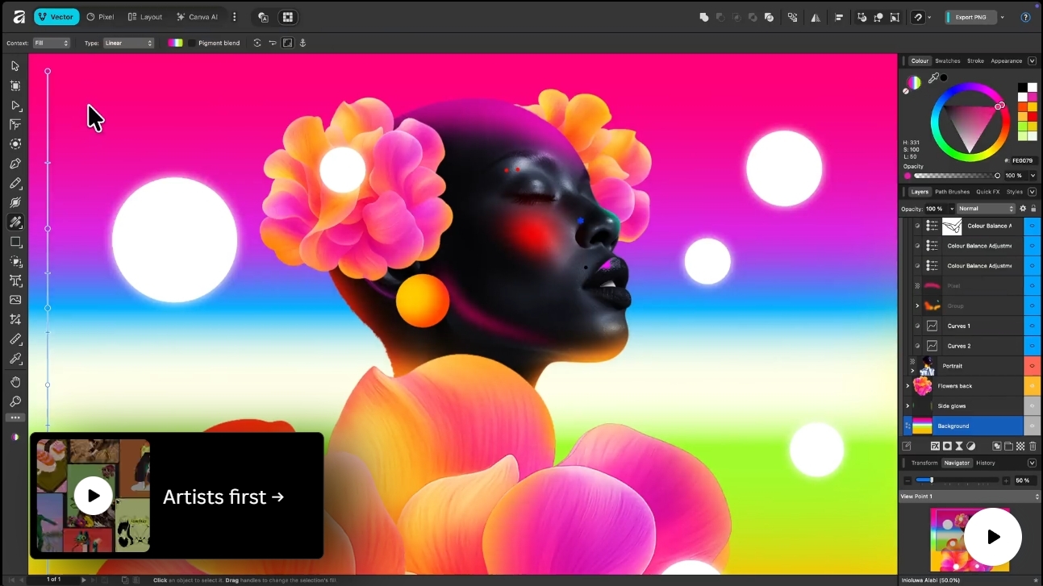Image resolution: width=1043 pixels, height=586 pixels.
Task: Select the Pen tool
Action: (15, 164)
